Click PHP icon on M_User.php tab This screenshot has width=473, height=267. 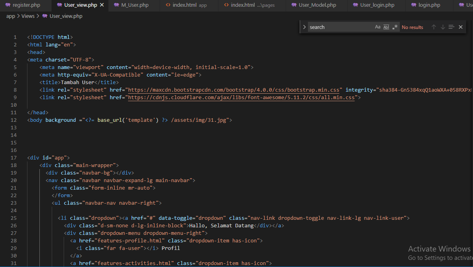(x=117, y=5)
